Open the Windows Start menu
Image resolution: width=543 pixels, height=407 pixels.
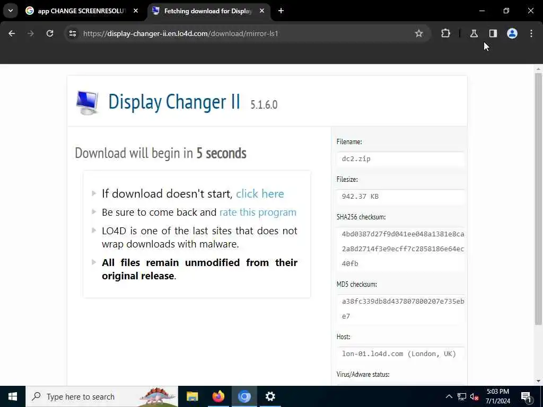(13, 396)
